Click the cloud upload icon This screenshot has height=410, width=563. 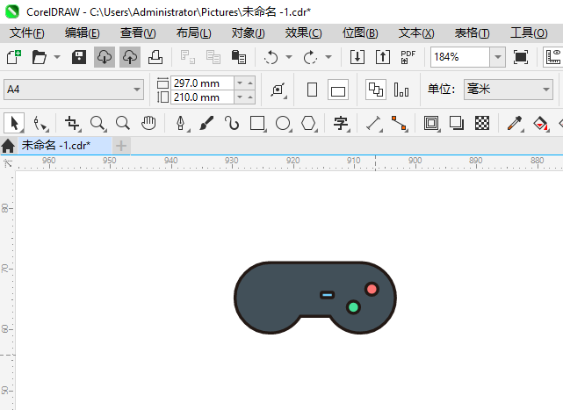130,57
